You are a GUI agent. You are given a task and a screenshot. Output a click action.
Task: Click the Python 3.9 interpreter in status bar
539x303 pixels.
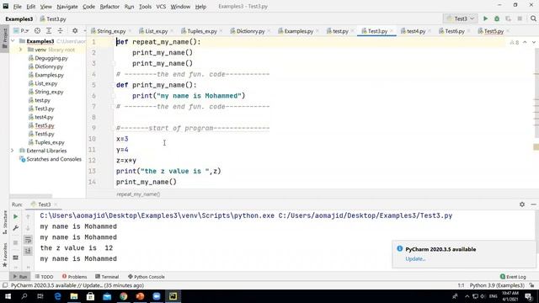(497, 285)
